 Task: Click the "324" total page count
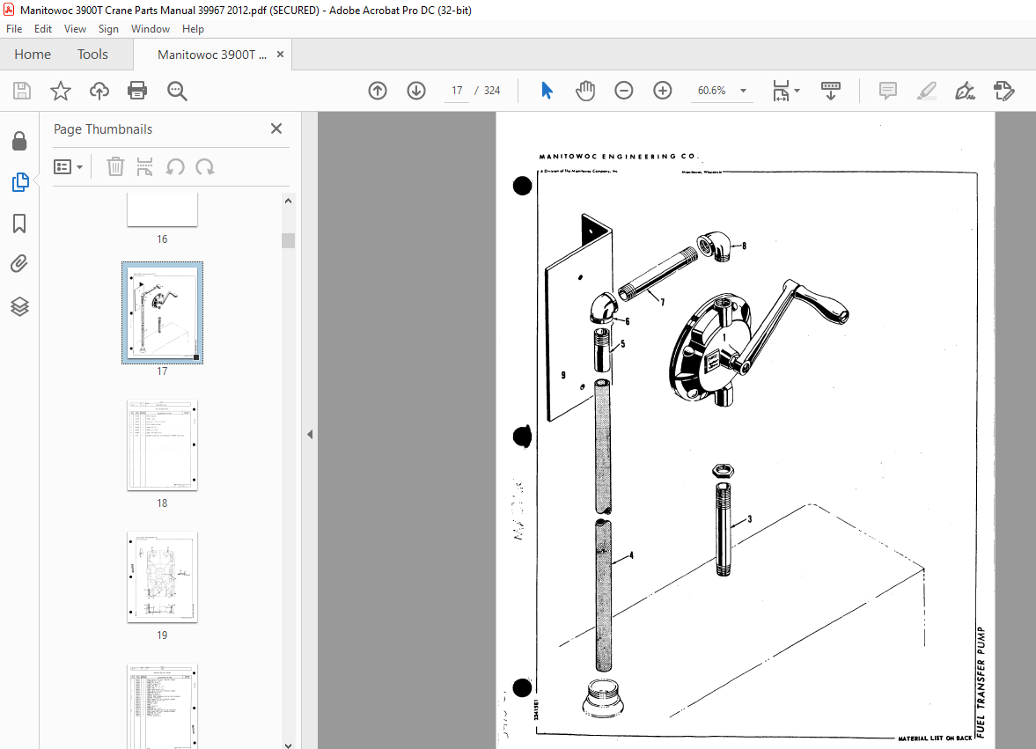[492, 91]
